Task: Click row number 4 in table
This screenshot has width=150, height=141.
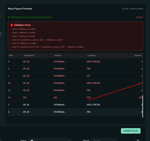Action: tap(9, 62)
